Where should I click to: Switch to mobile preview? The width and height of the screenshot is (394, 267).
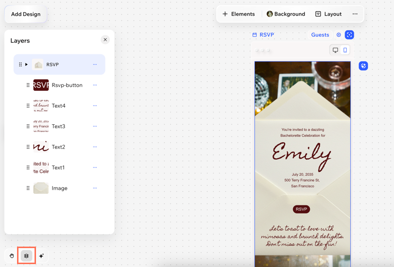point(345,50)
